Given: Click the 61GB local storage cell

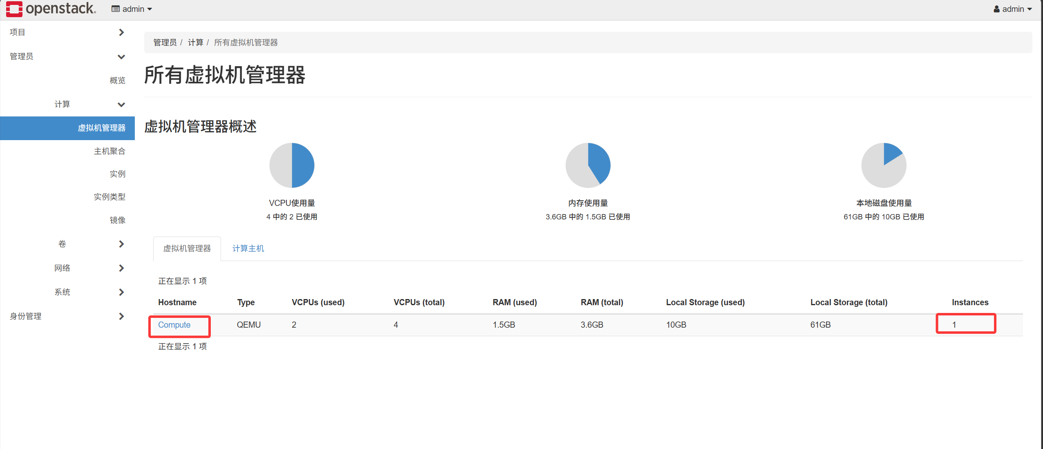Looking at the screenshot, I should pyautogui.click(x=820, y=325).
